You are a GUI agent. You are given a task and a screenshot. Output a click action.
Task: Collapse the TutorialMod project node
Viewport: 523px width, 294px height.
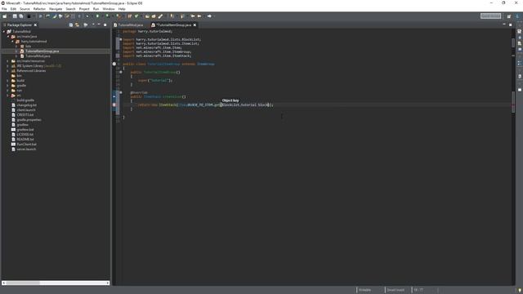4,31
